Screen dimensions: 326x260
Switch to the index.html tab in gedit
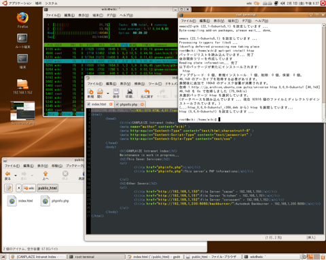click(x=98, y=104)
